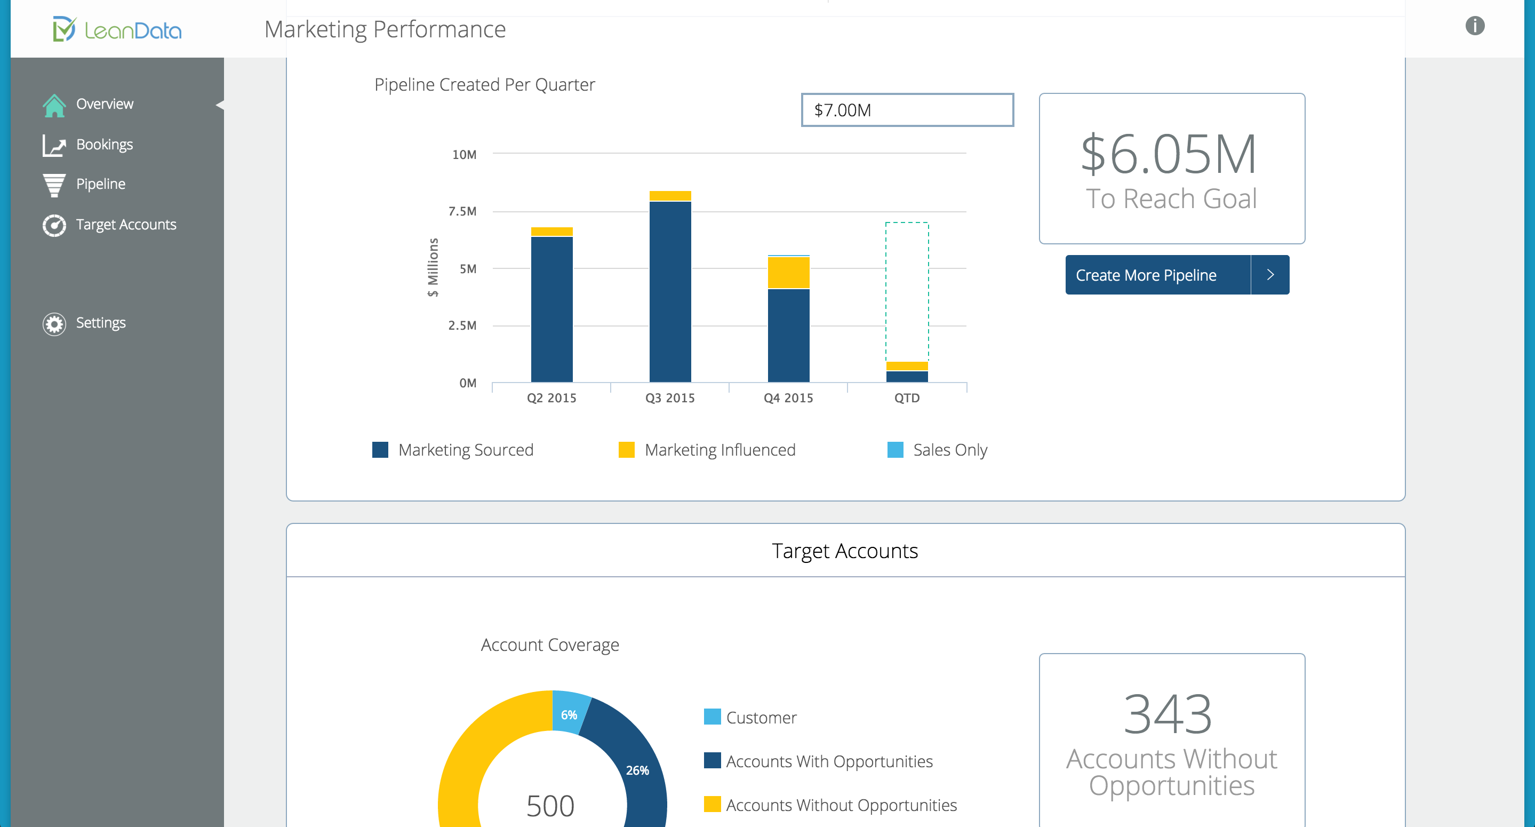
Task: Open the Overview menu item
Action: (x=105, y=105)
